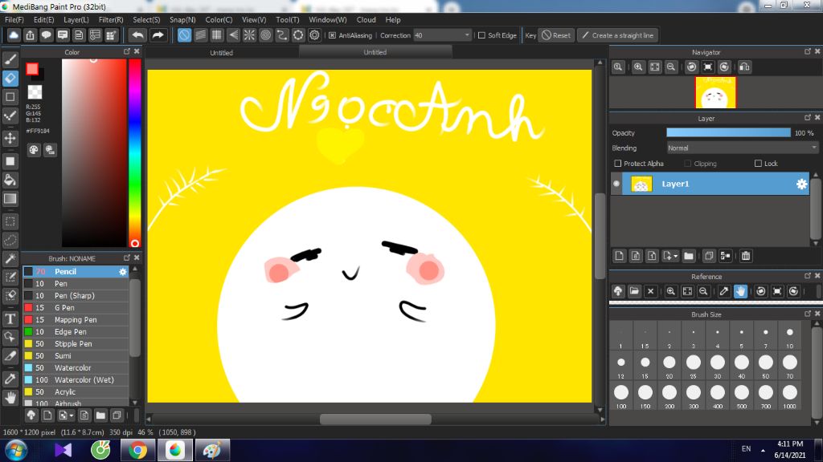823x462 pixels.
Task: Select the Acrylic brush
Action: pos(76,391)
